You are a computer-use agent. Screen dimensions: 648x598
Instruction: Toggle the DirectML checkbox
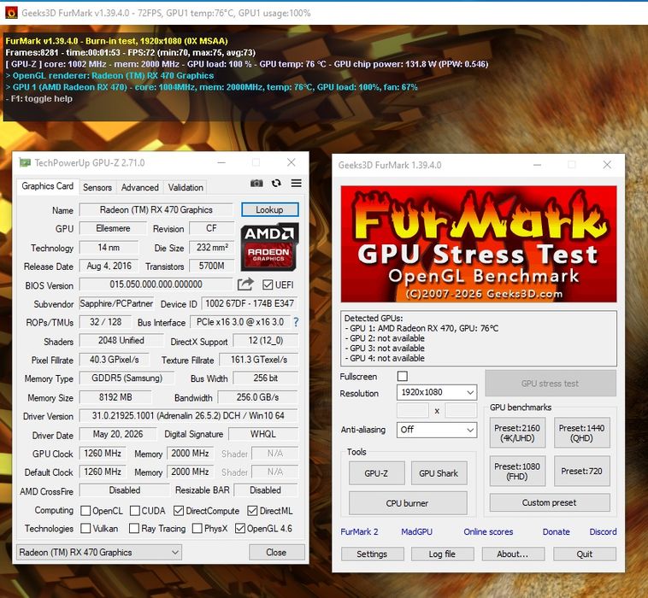click(x=252, y=511)
